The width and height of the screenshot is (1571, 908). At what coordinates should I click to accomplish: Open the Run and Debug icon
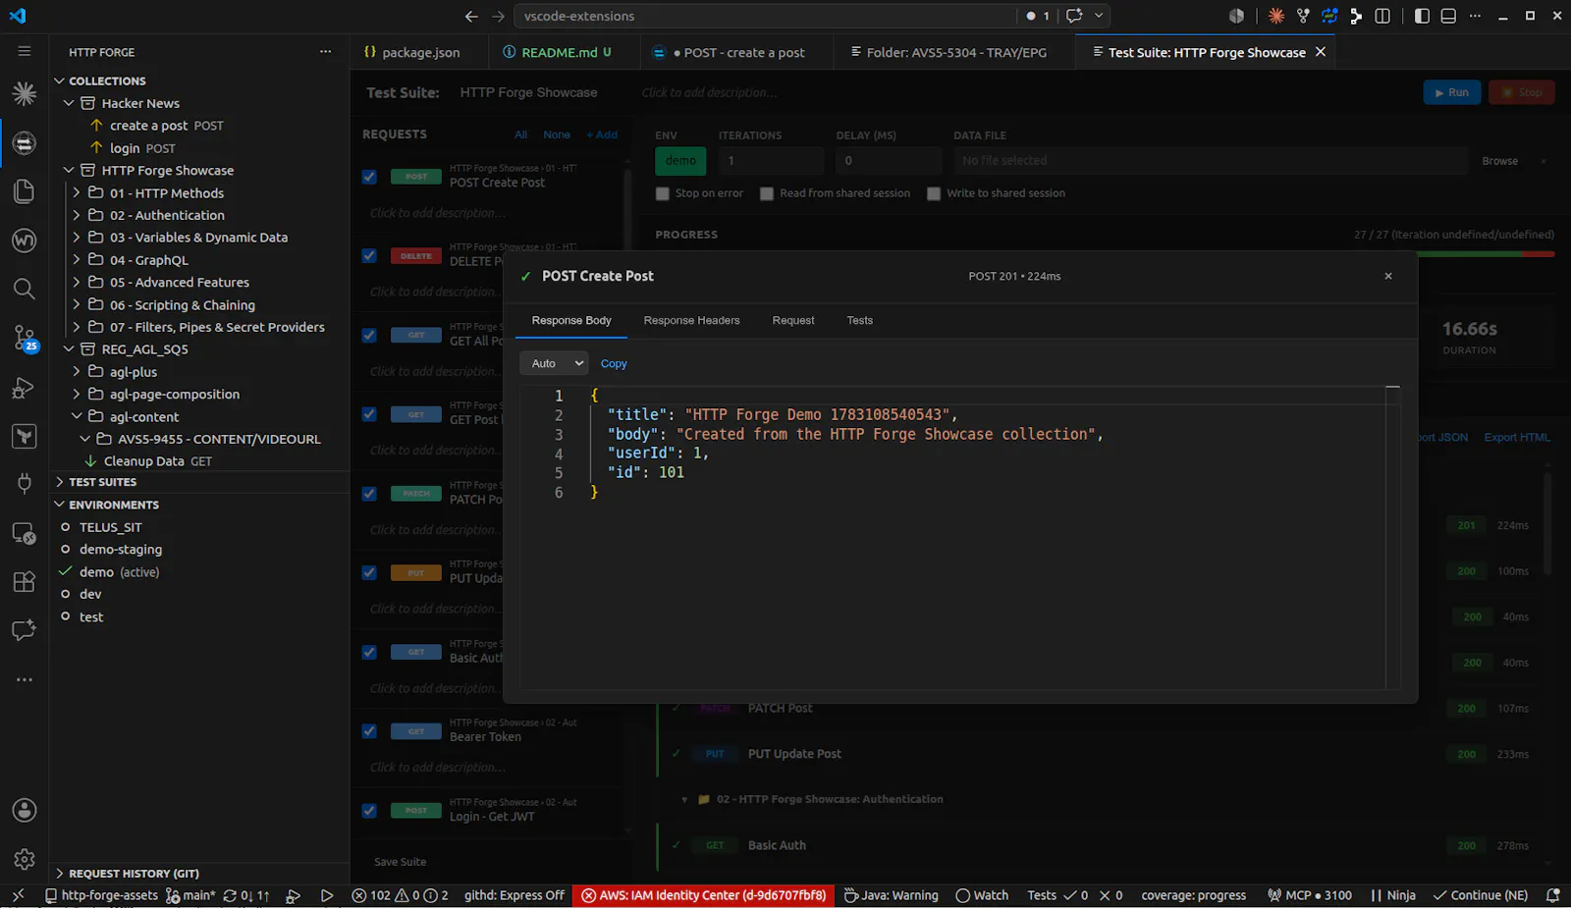click(25, 388)
